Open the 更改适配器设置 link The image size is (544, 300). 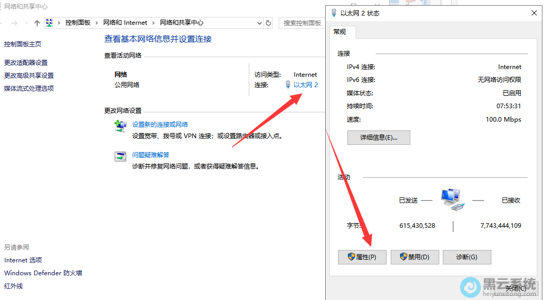pyautogui.click(x=26, y=63)
